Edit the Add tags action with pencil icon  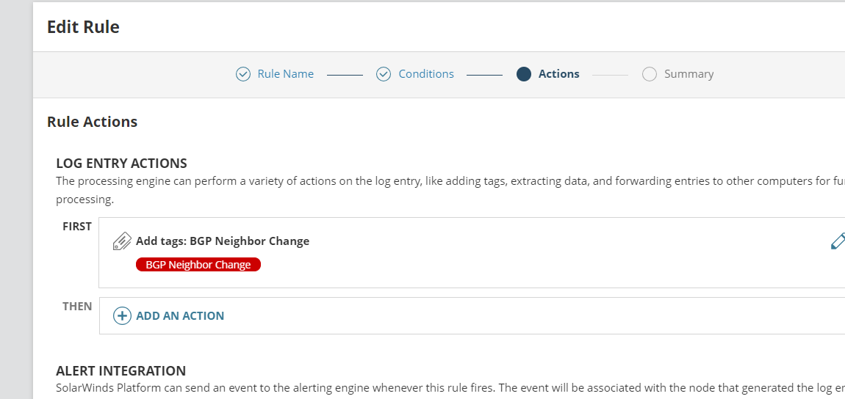tap(838, 241)
